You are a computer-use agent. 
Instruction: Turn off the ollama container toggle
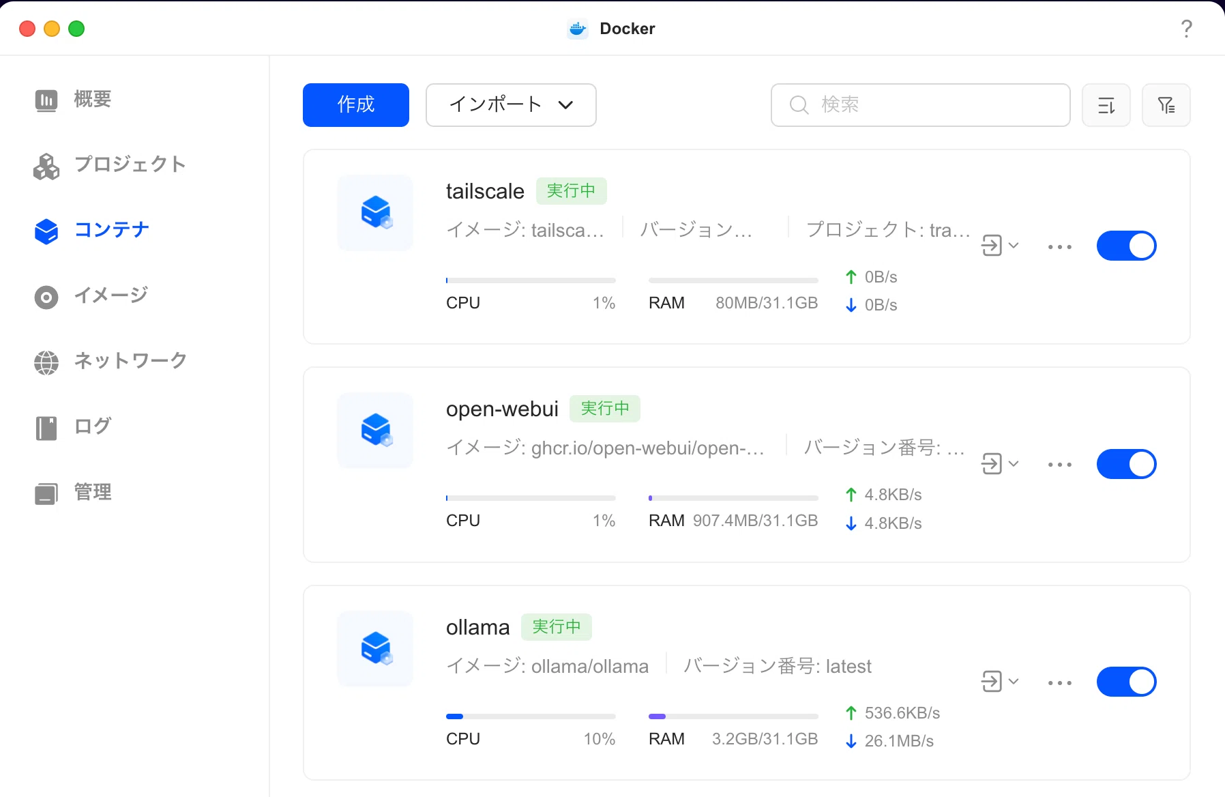point(1127,682)
